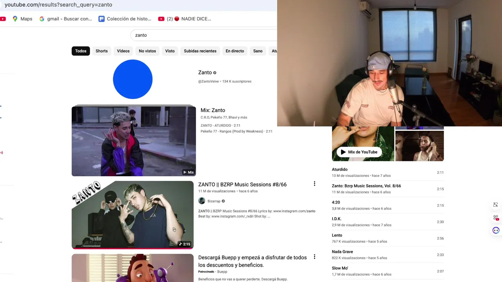The height and width of the screenshot is (282, 502).
Task: Open options menu for ZANTO BZRP video
Action: click(314, 184)
